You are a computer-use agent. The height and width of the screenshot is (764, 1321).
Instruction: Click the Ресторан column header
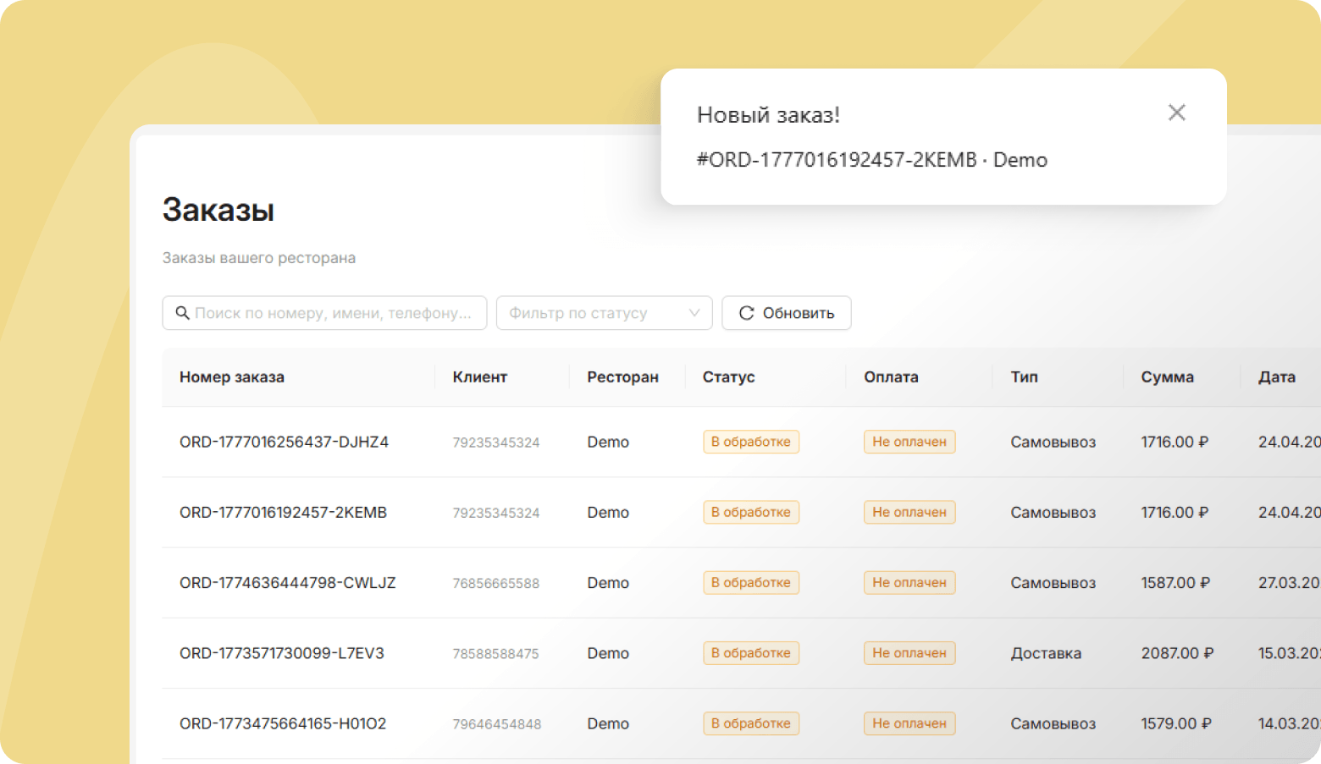point(623,377)
